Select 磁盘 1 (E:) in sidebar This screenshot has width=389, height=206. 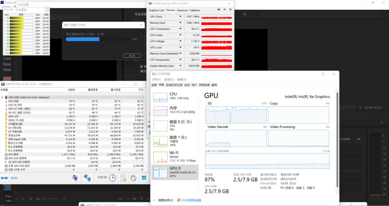coord(175,141)
